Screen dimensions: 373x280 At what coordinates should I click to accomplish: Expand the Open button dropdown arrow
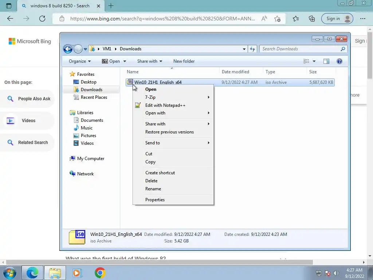(125, 61)
